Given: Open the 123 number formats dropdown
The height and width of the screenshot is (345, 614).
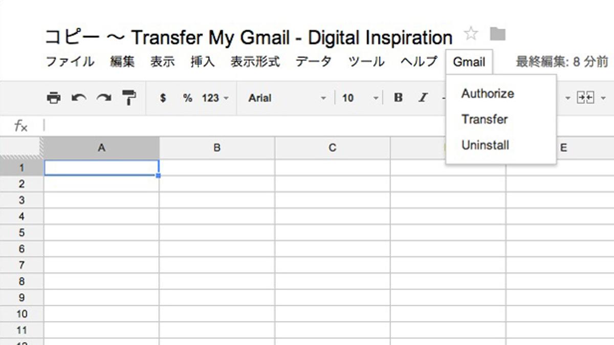Looking at the screenshot, I should [215, 98].
